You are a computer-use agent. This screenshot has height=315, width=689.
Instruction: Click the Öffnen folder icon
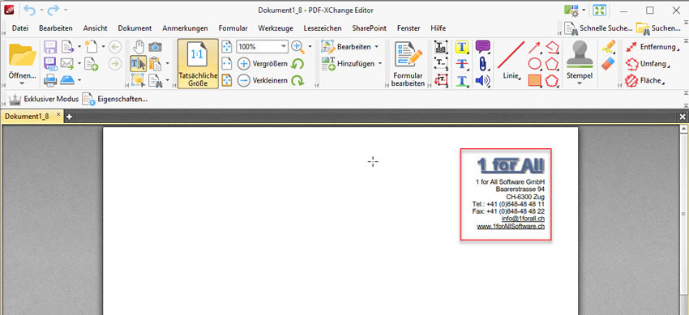23,55
